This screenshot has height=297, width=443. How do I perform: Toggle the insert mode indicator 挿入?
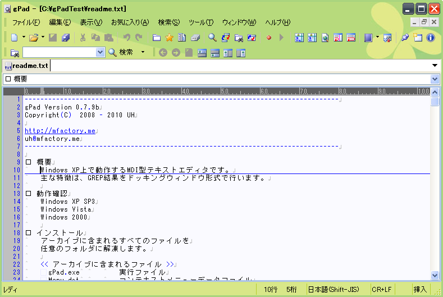[420, 290]
